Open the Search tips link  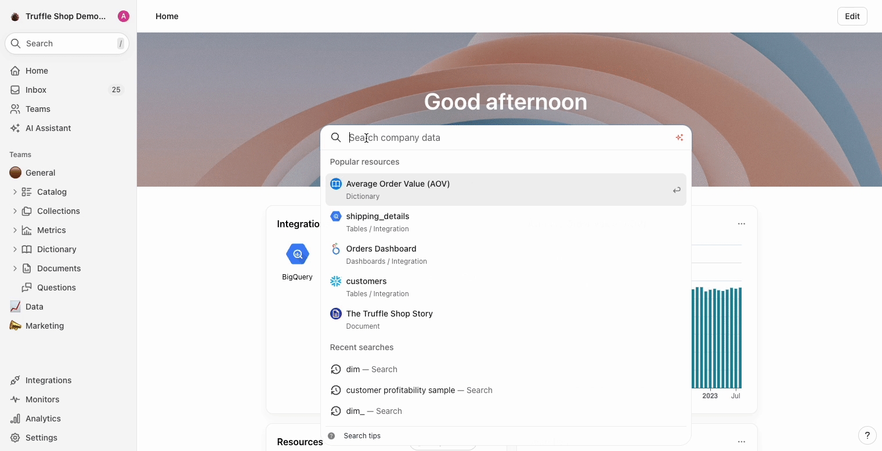[362, 436]
